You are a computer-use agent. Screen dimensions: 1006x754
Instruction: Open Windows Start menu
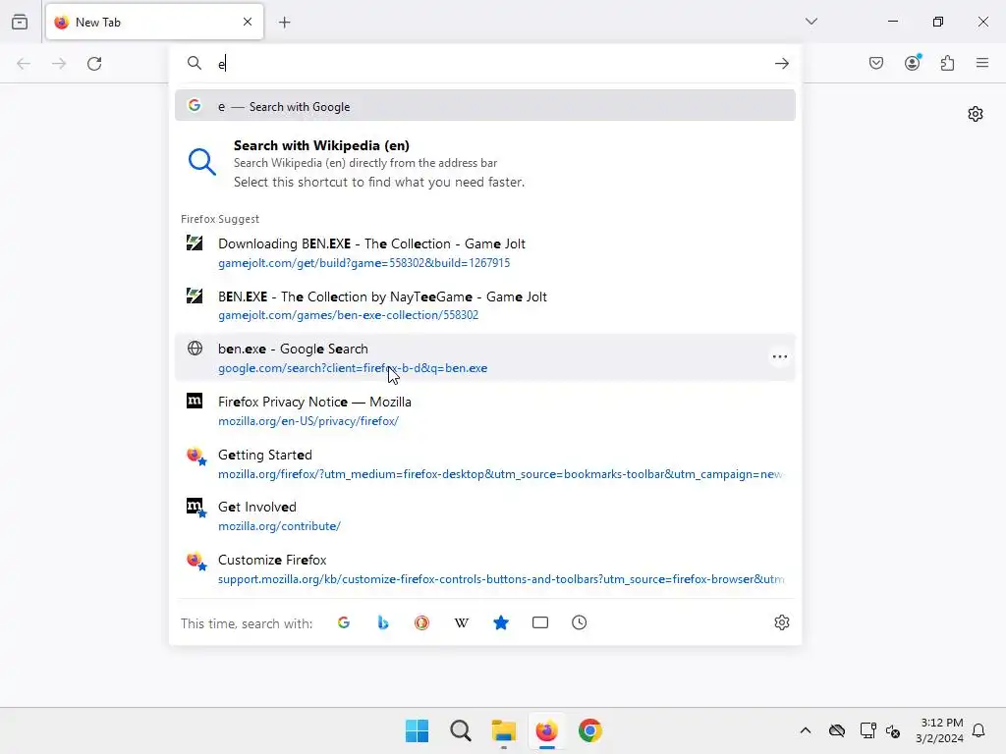(x=417, y=730)
